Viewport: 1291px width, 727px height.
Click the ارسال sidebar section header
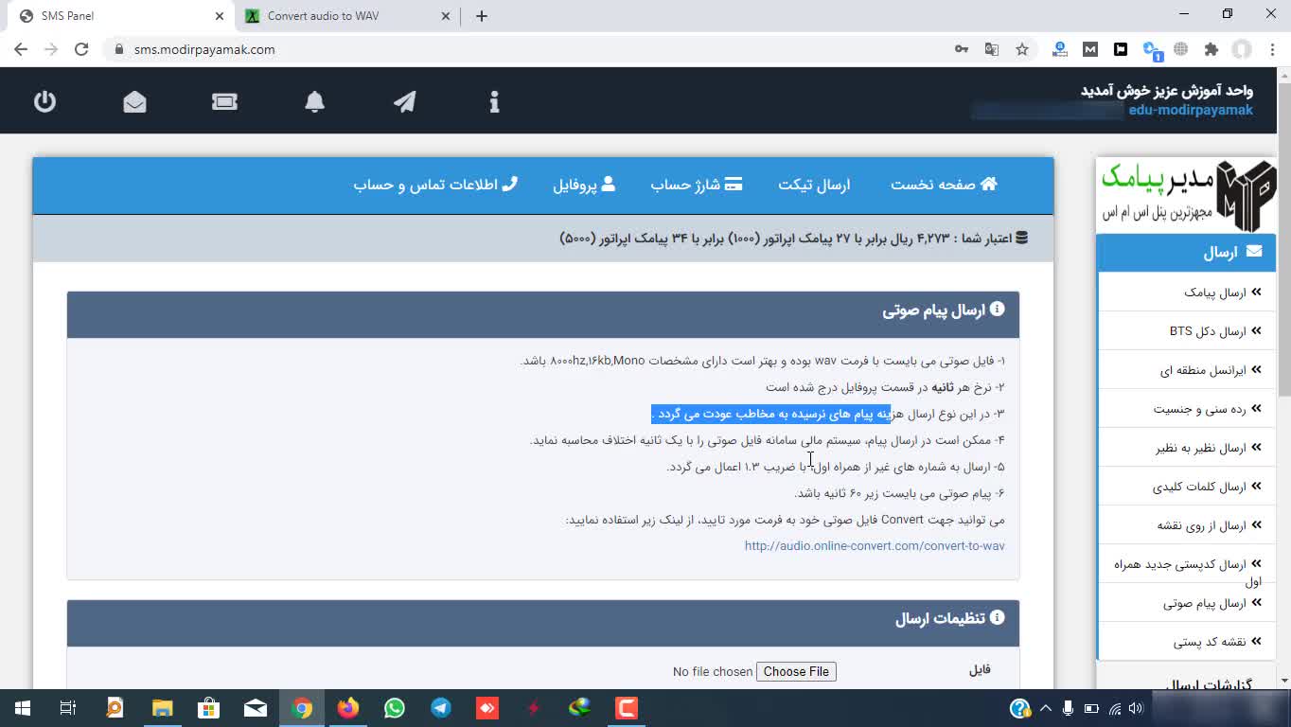(1187, 253)
